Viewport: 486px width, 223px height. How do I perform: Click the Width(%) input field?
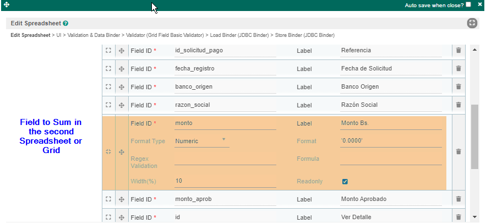click(225, 181)
